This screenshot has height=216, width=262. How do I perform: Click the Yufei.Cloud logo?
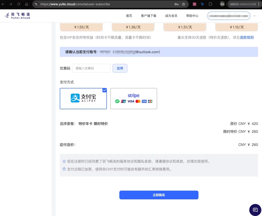click(x=17, y=15)
